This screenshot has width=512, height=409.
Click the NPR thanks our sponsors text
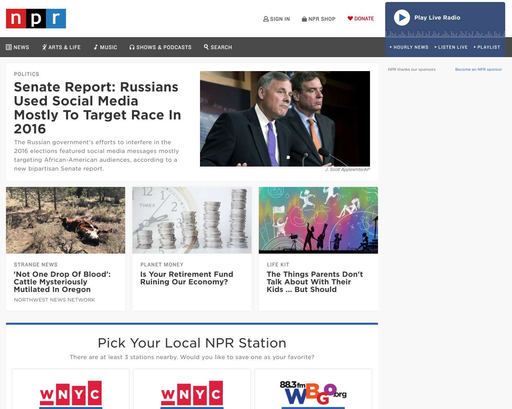pyautogui.click(x=412, y=69)
